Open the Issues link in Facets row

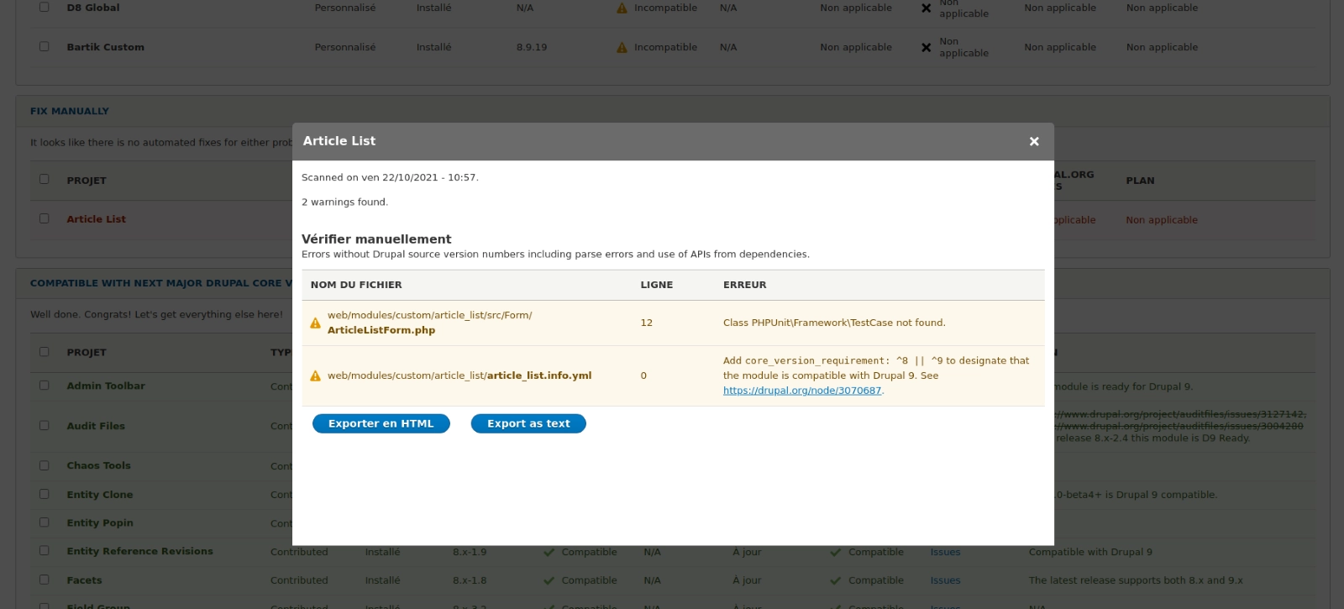[945, 580]
